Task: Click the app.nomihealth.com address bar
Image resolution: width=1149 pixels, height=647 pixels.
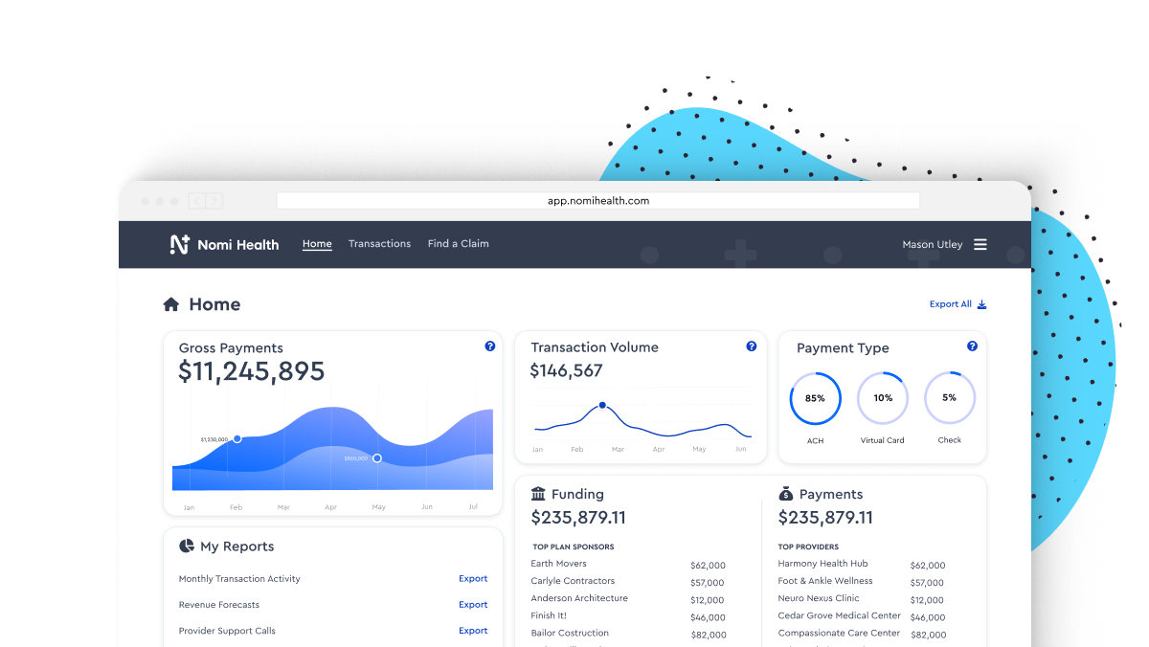Action: pyautogui.click(x=598, y=201)
